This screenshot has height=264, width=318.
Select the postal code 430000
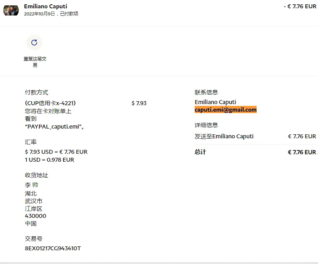point(35,216)
